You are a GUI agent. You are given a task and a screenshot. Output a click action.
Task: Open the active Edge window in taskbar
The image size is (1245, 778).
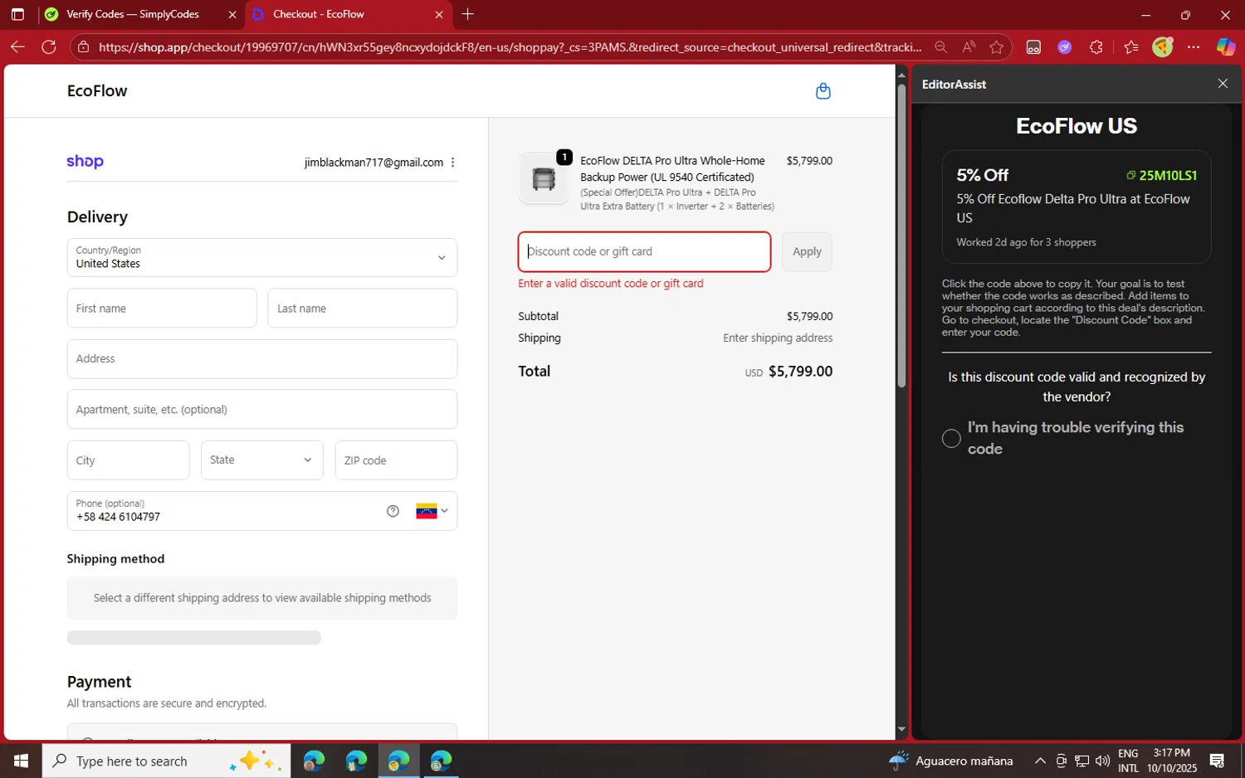click(398, 761)
